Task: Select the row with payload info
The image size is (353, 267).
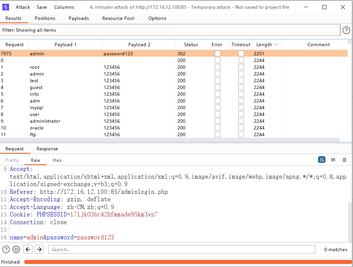Action: [x=174, y=94]
